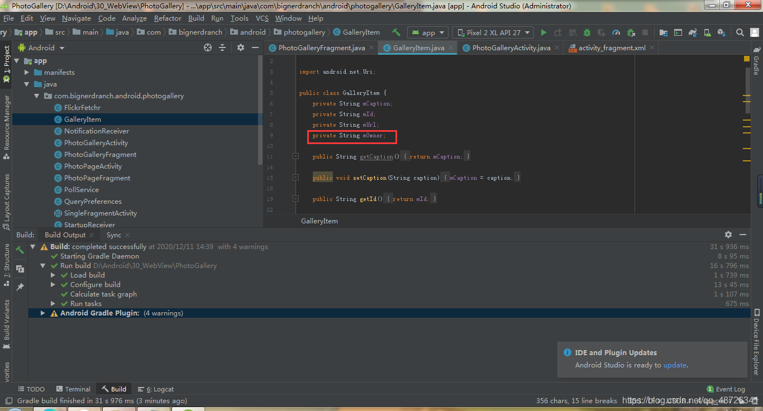This screenshot has height=411, width=763.
Task: Switch to PhotoGalleryActivity.java tab
Action: coord(511,48)
